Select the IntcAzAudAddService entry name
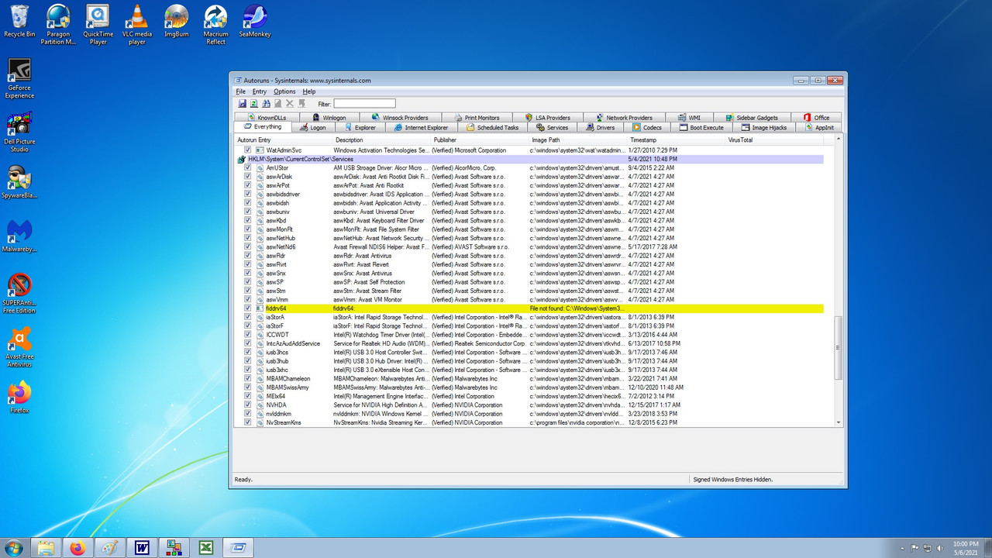The height and width of the screenshot is (558, 992). pyautogui.click(x=293, y=343)
